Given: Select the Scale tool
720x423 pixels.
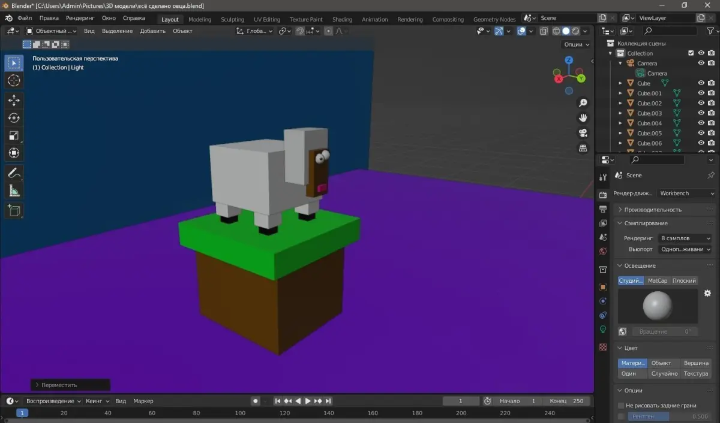Looking at the screenshot, I should click(x=14, y=135).
